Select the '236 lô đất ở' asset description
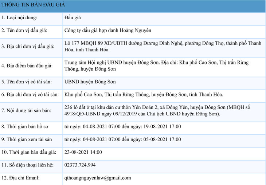The height and width of the screenshot is (185, 266). point(162,111)
